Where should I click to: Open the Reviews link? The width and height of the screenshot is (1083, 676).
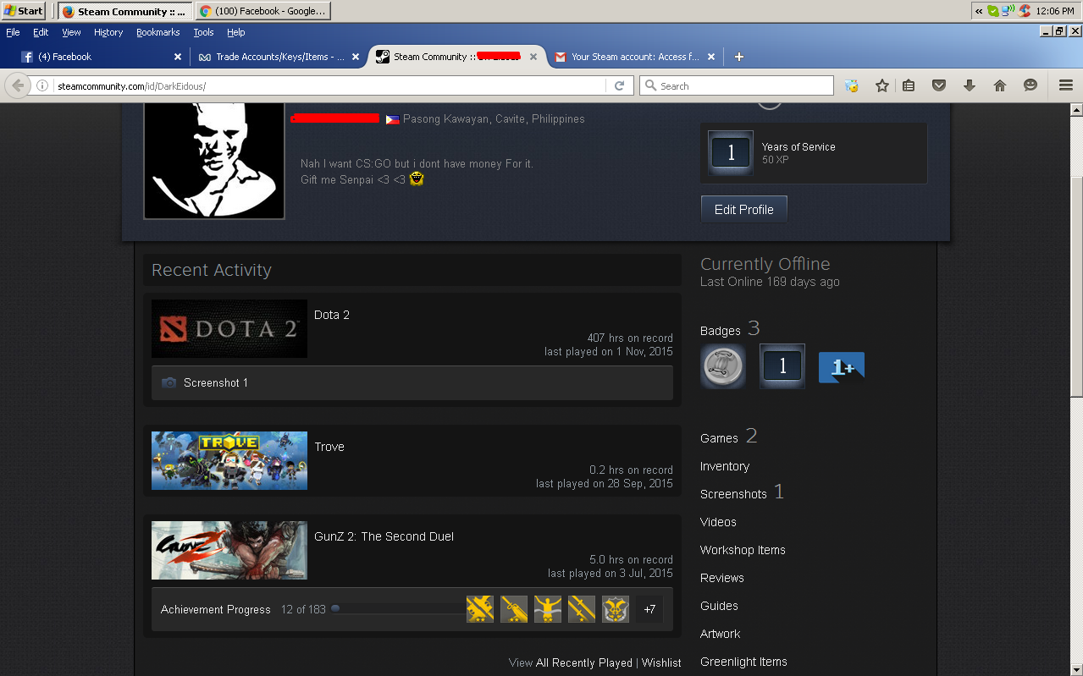click(722, 578)
